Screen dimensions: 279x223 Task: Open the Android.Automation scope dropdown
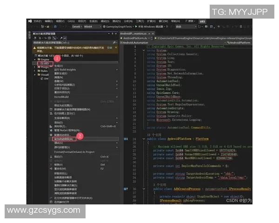coord(173,43)
